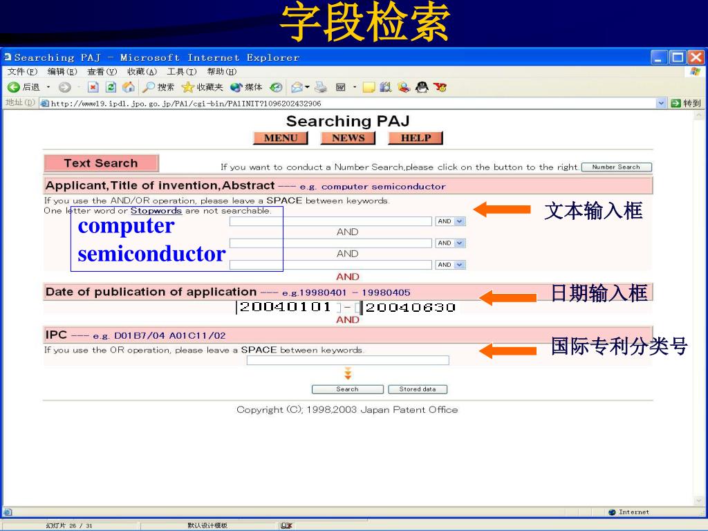The width and height of the screenshot is (708, 531).
Task: Click the vertical scrollbar down arrow
Action: pyautogui.click(x=698, y=501)
